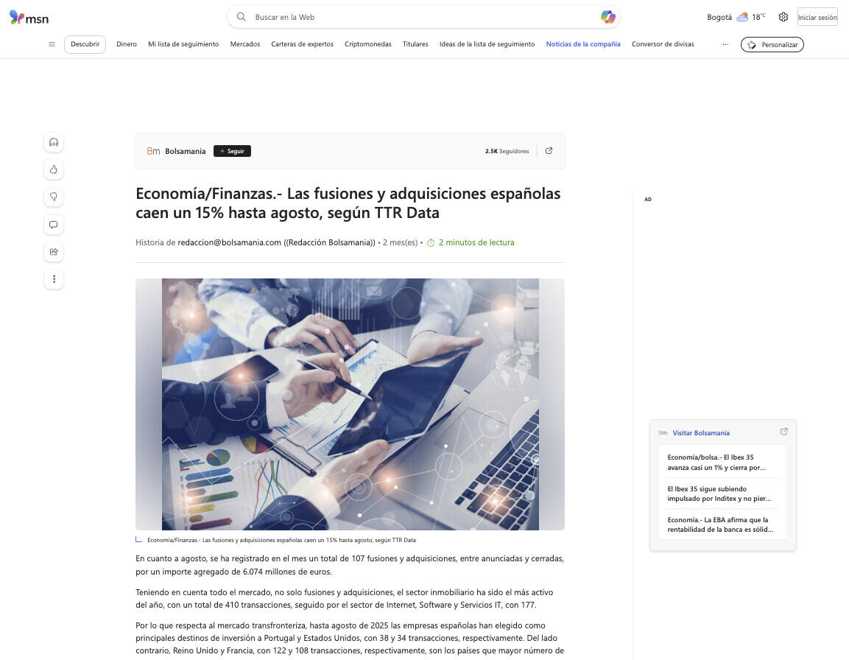Select the Criptomonedas tab
Screen dimensions: 849x660
[x=367, y=44]
